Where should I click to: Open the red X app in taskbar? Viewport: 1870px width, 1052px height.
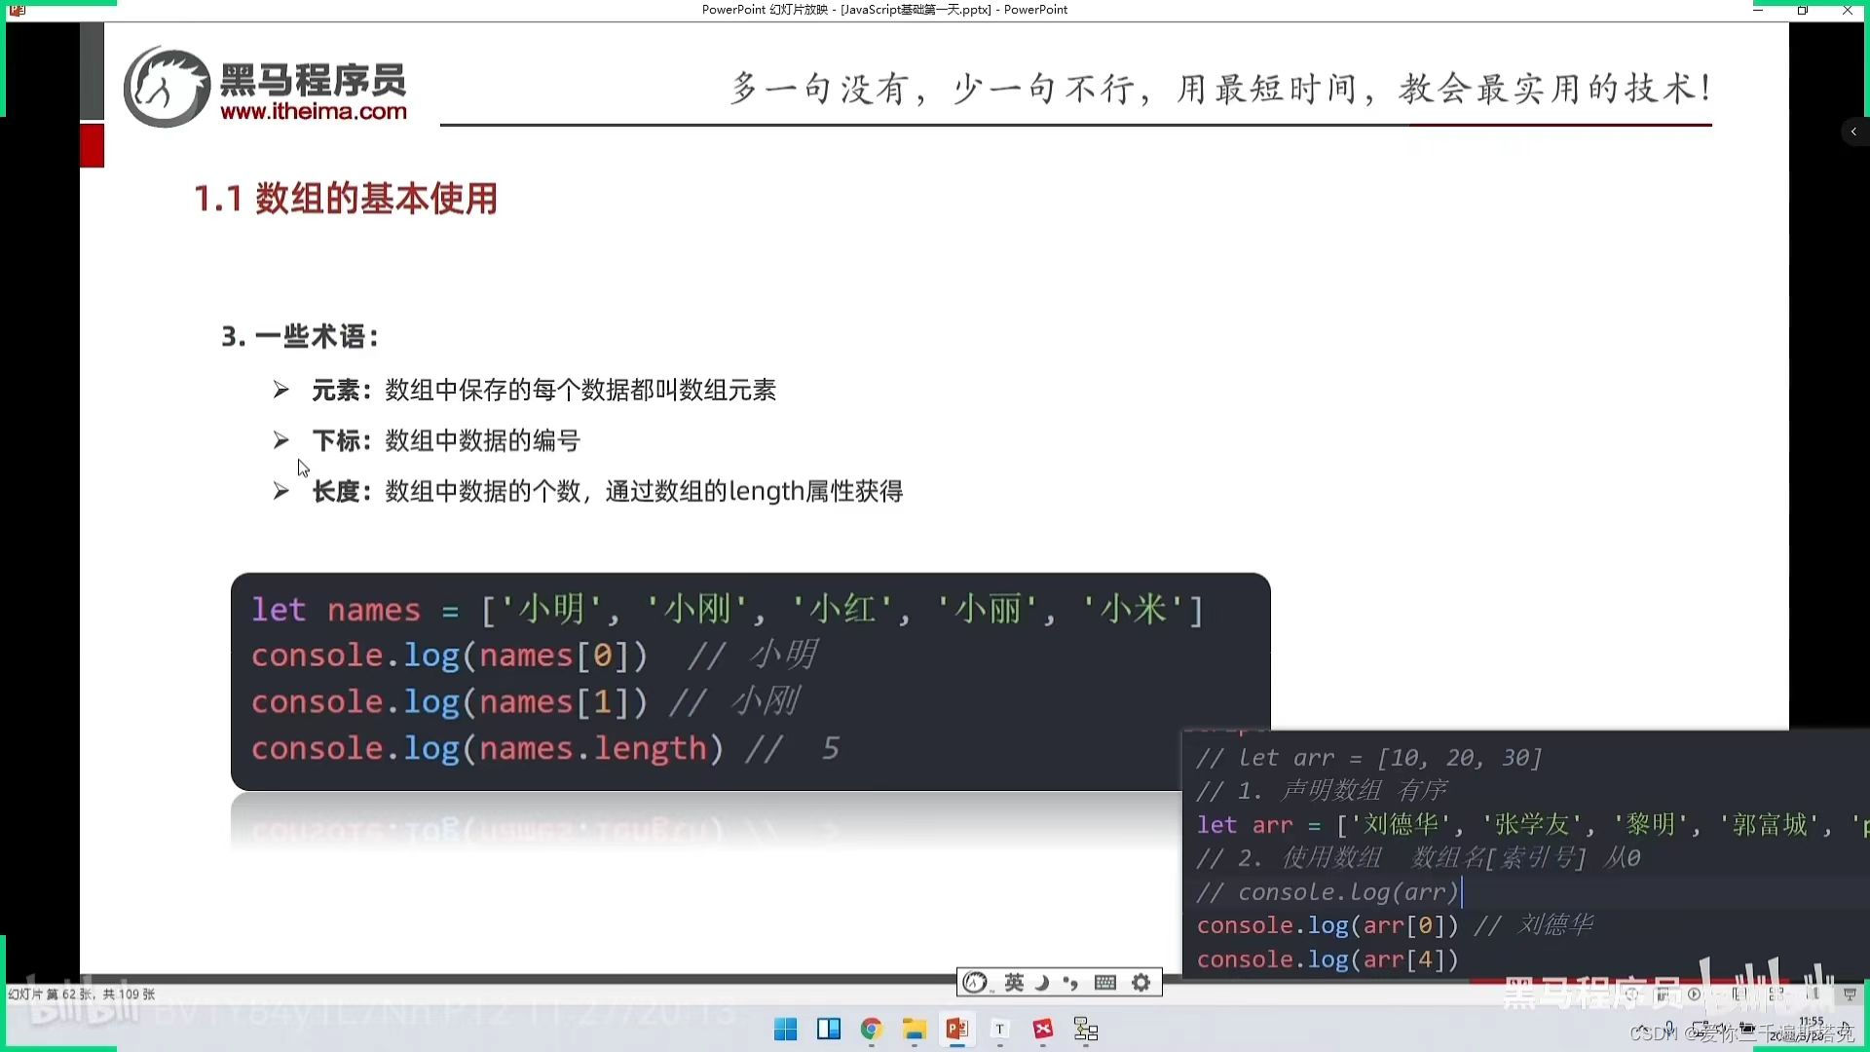[1043, 1030]
